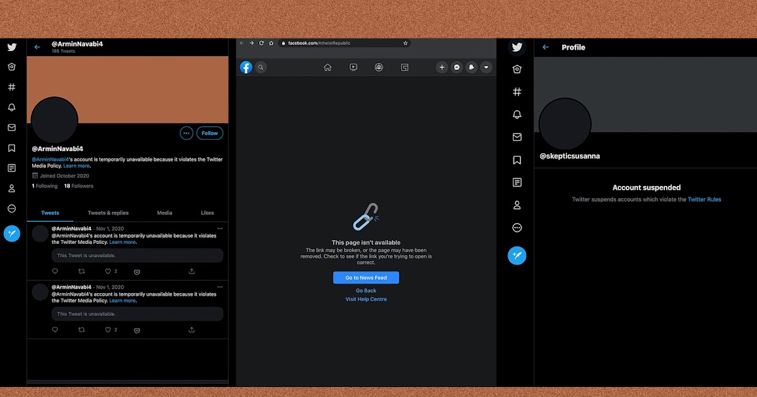Like the upper @ArminNavabi4 tweet

point(108,272)
